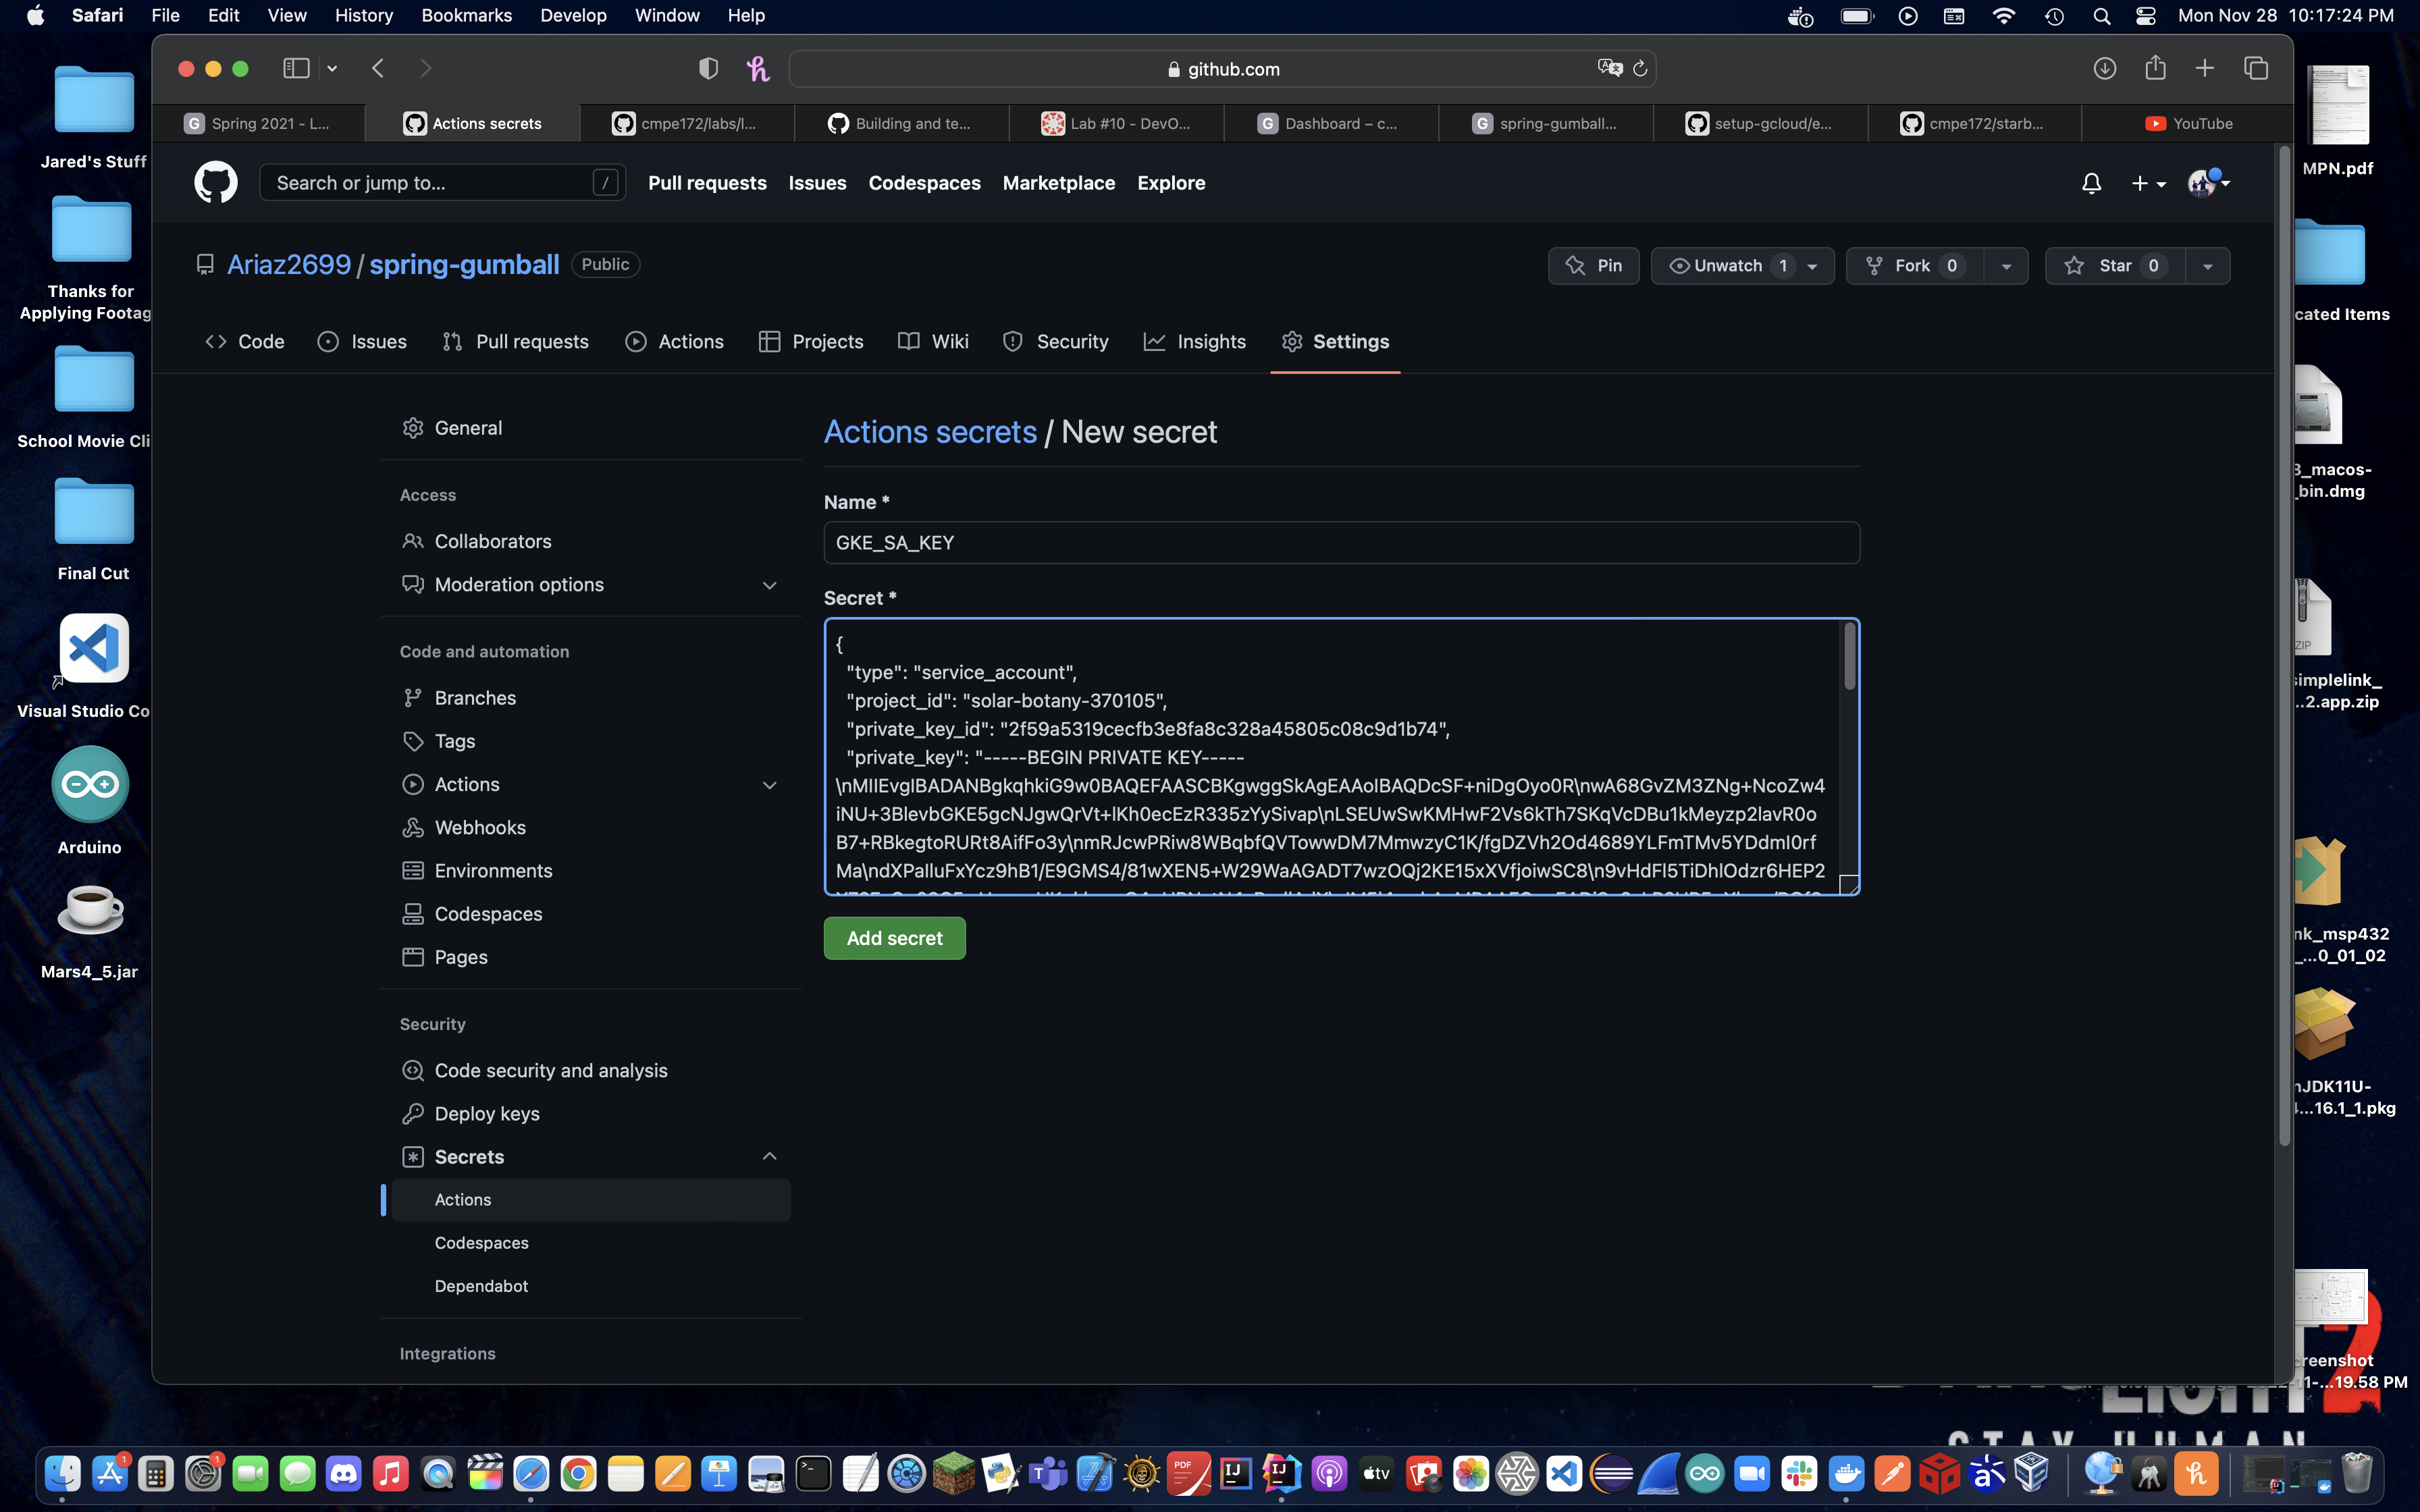Open the Star lists dropdown arrow

2207,266
